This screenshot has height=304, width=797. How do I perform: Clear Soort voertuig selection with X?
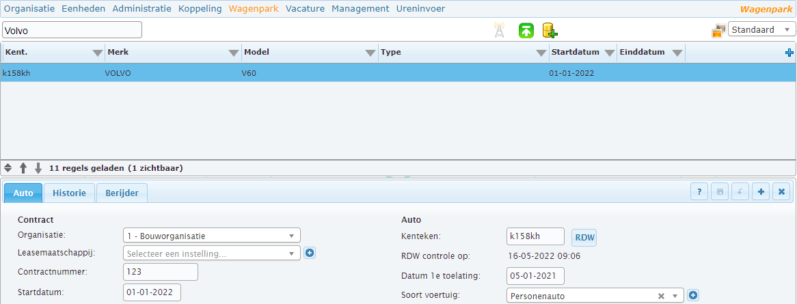[661, 296]
